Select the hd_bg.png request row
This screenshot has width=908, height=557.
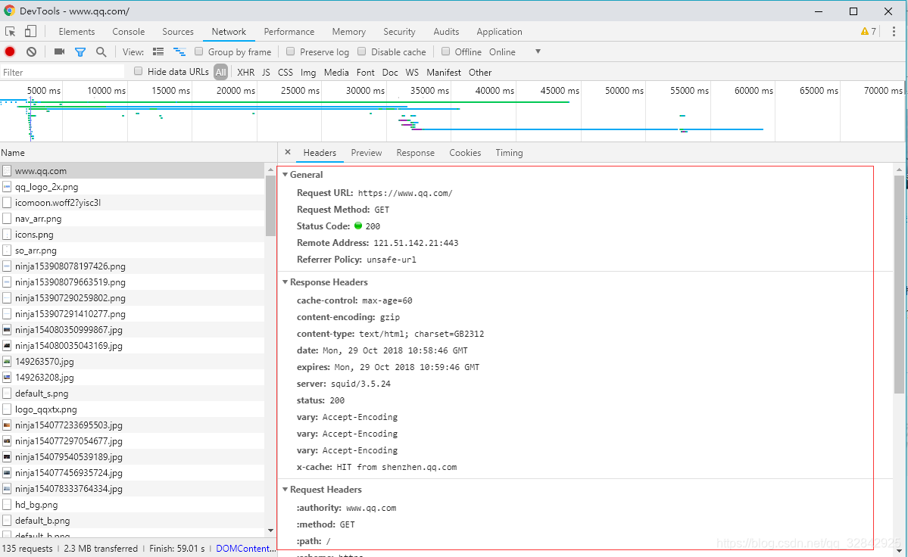click(133, 504)
